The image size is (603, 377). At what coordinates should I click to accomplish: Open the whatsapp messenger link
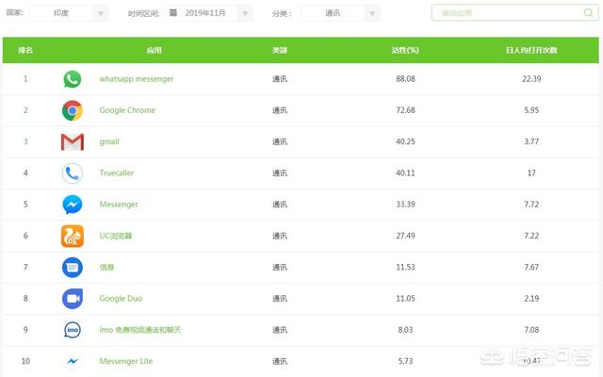pyautogui.click(x=137, y=79)
